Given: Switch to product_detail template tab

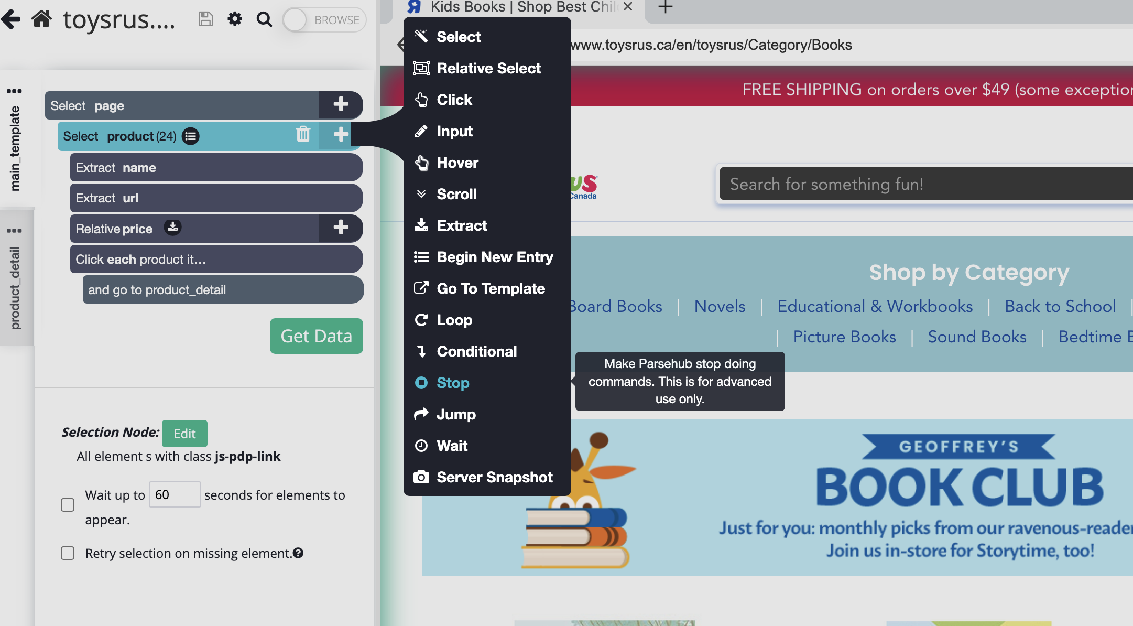Looking at the screenshot, I should pos(15,287).
